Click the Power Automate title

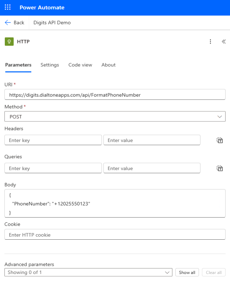42,7
